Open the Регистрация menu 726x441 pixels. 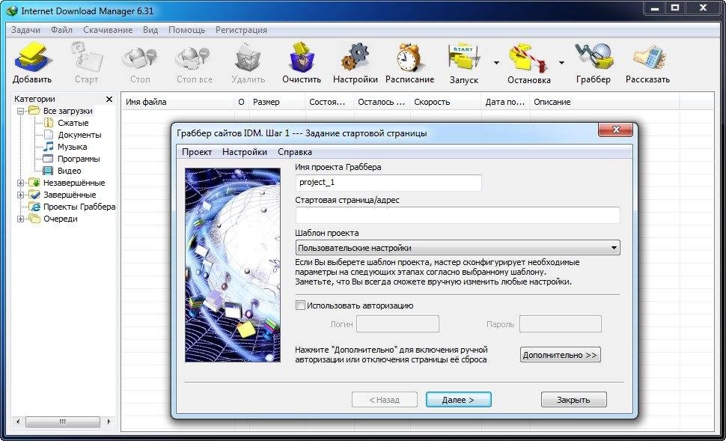pyautogui.click(x=241, y=30)
